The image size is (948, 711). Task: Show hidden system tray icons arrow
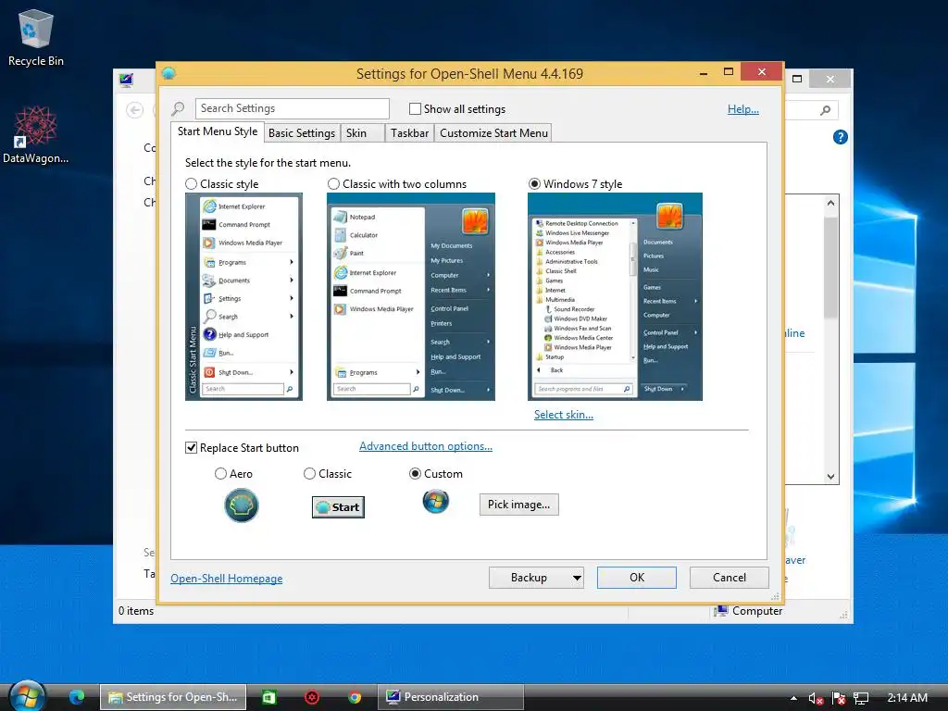point(793,698)
